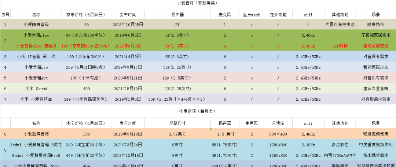The width and height of the screenshot is (396, 167).
Task: Select the price cell 499
Action: pos(86,89)
